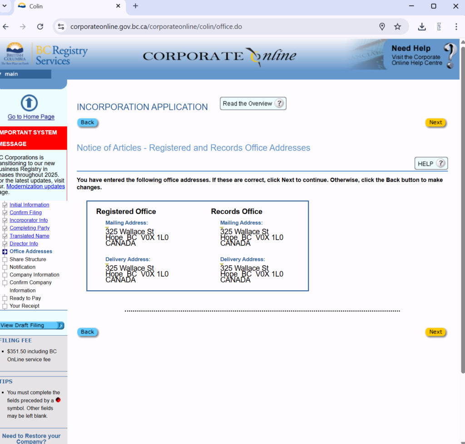
Task: Click the location pin icon in address bar
Action: [x=382, y=27]
